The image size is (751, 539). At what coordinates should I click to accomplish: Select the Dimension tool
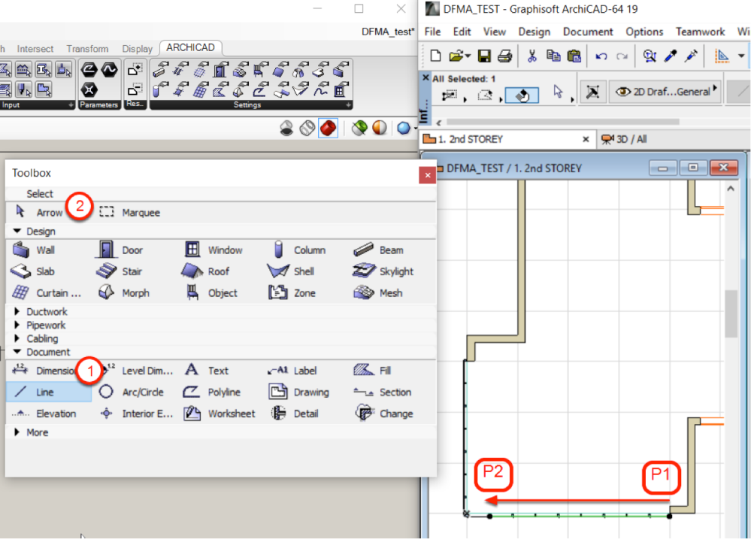pyautogui.click(x=43, y=371)
